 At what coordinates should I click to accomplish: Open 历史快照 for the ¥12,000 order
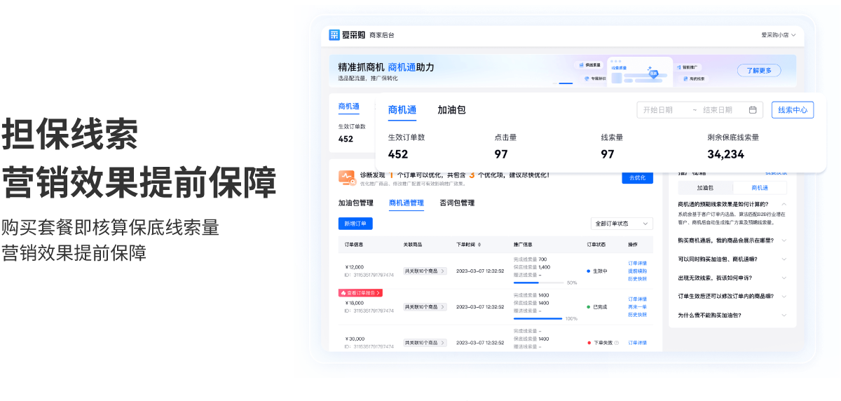(638, 279)
